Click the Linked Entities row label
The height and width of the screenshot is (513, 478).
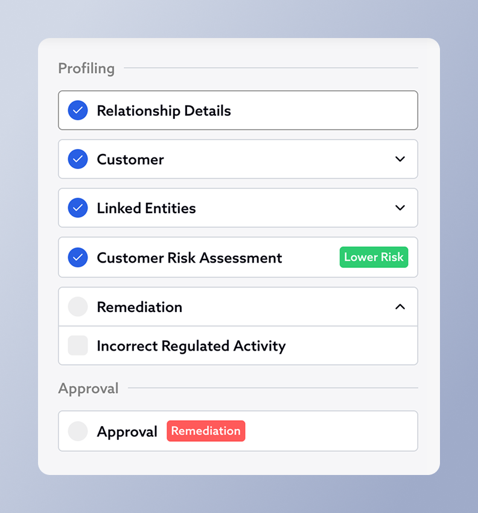point(146,208)
